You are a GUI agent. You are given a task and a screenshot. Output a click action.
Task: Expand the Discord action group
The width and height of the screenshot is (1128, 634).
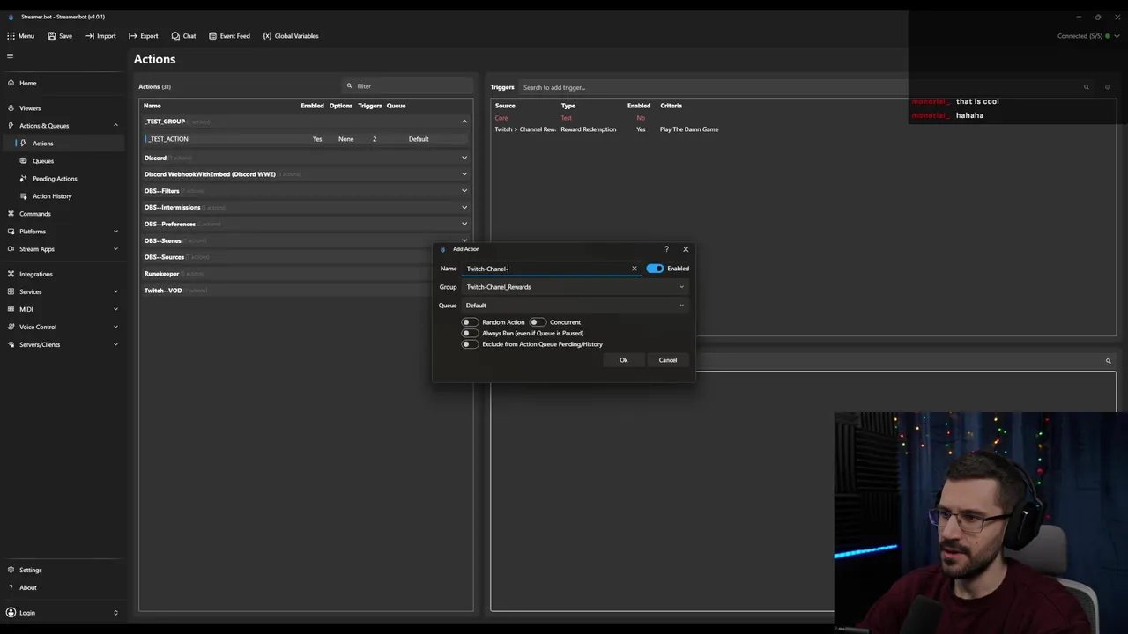(464, 158)
